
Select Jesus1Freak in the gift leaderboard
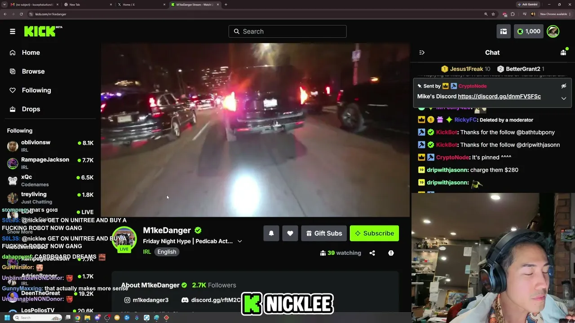(466, 69)
